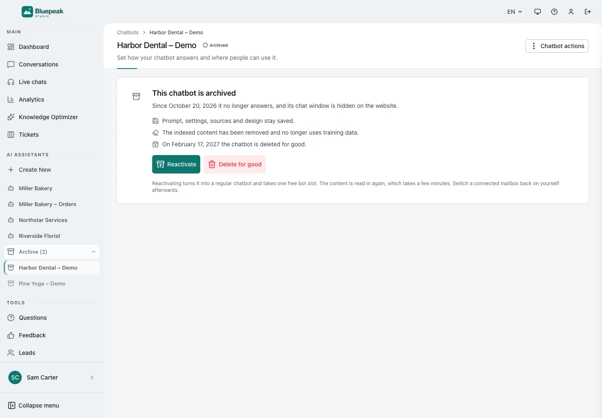The width and height of the screenshot is (602, 418).
Task: Click the SC avatar circle
Action: click(x=15, y=377)
